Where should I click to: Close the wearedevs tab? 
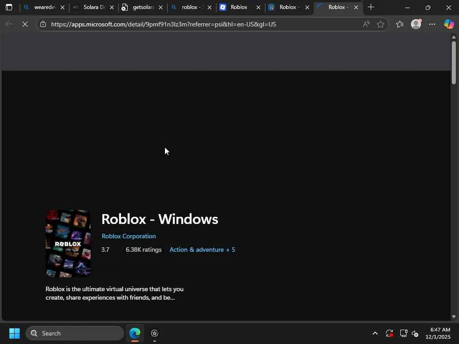click(63, 7)
